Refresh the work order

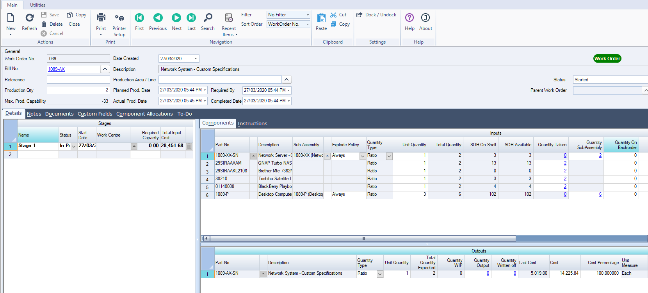[x=29, y=18]
